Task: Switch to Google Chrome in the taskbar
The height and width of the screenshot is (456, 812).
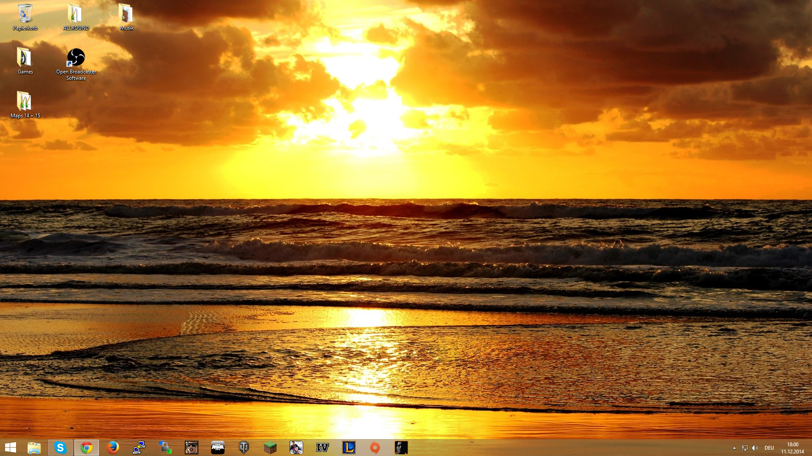Action: point(87,448)
